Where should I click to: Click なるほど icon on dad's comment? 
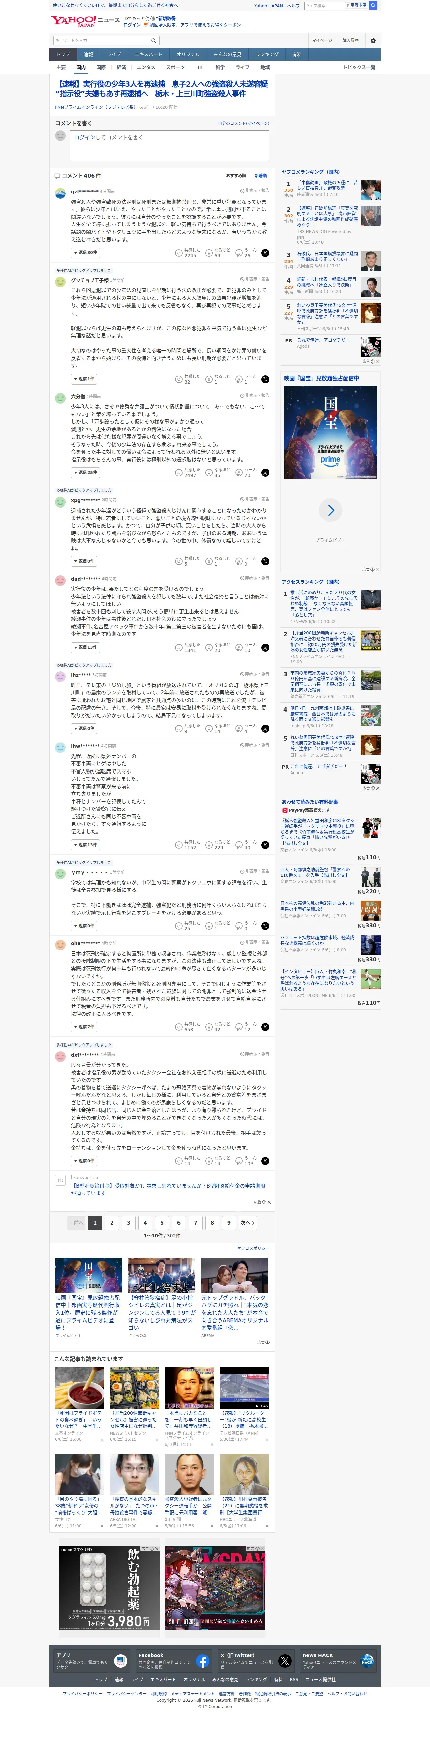[210, 648]
